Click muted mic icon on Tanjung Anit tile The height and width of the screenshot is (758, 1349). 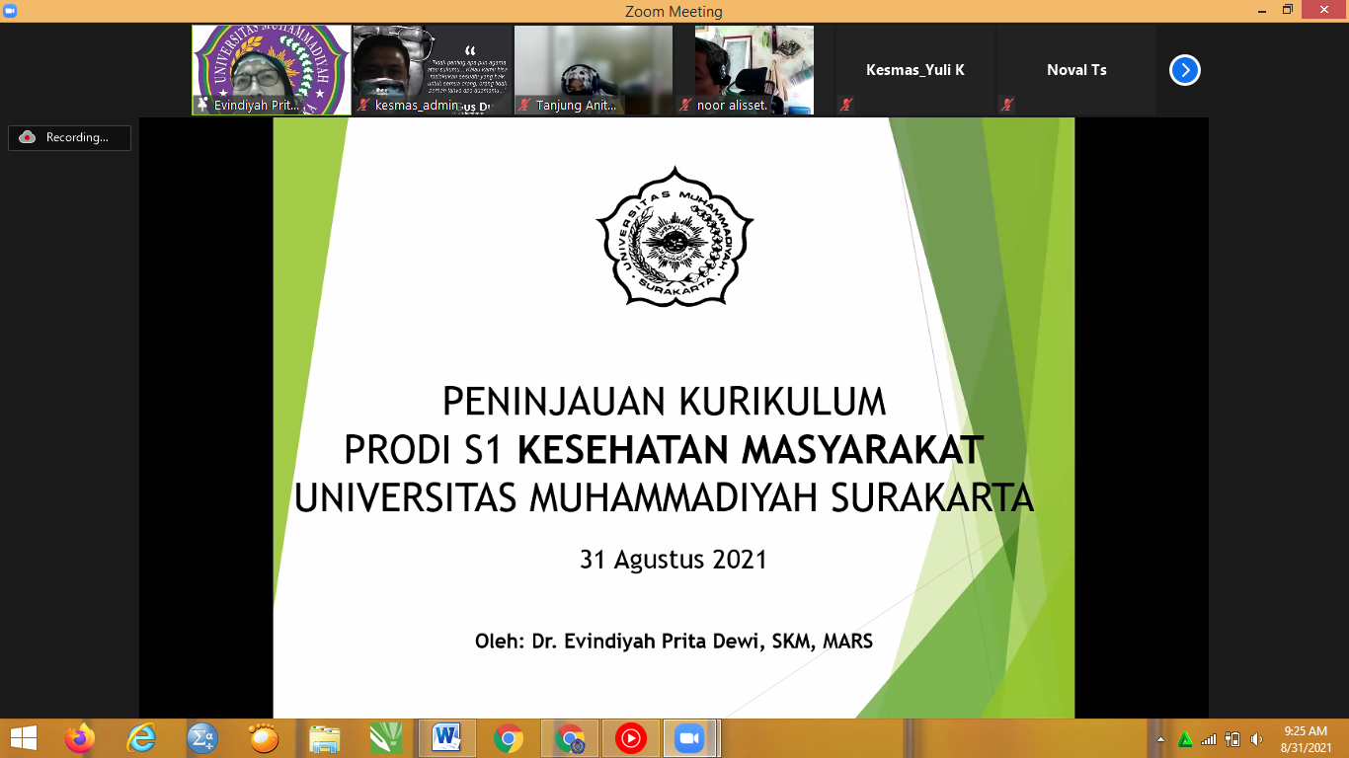click(525, 105)
